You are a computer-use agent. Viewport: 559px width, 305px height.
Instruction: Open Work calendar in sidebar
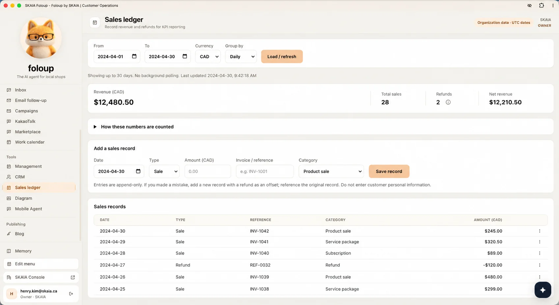30,142
